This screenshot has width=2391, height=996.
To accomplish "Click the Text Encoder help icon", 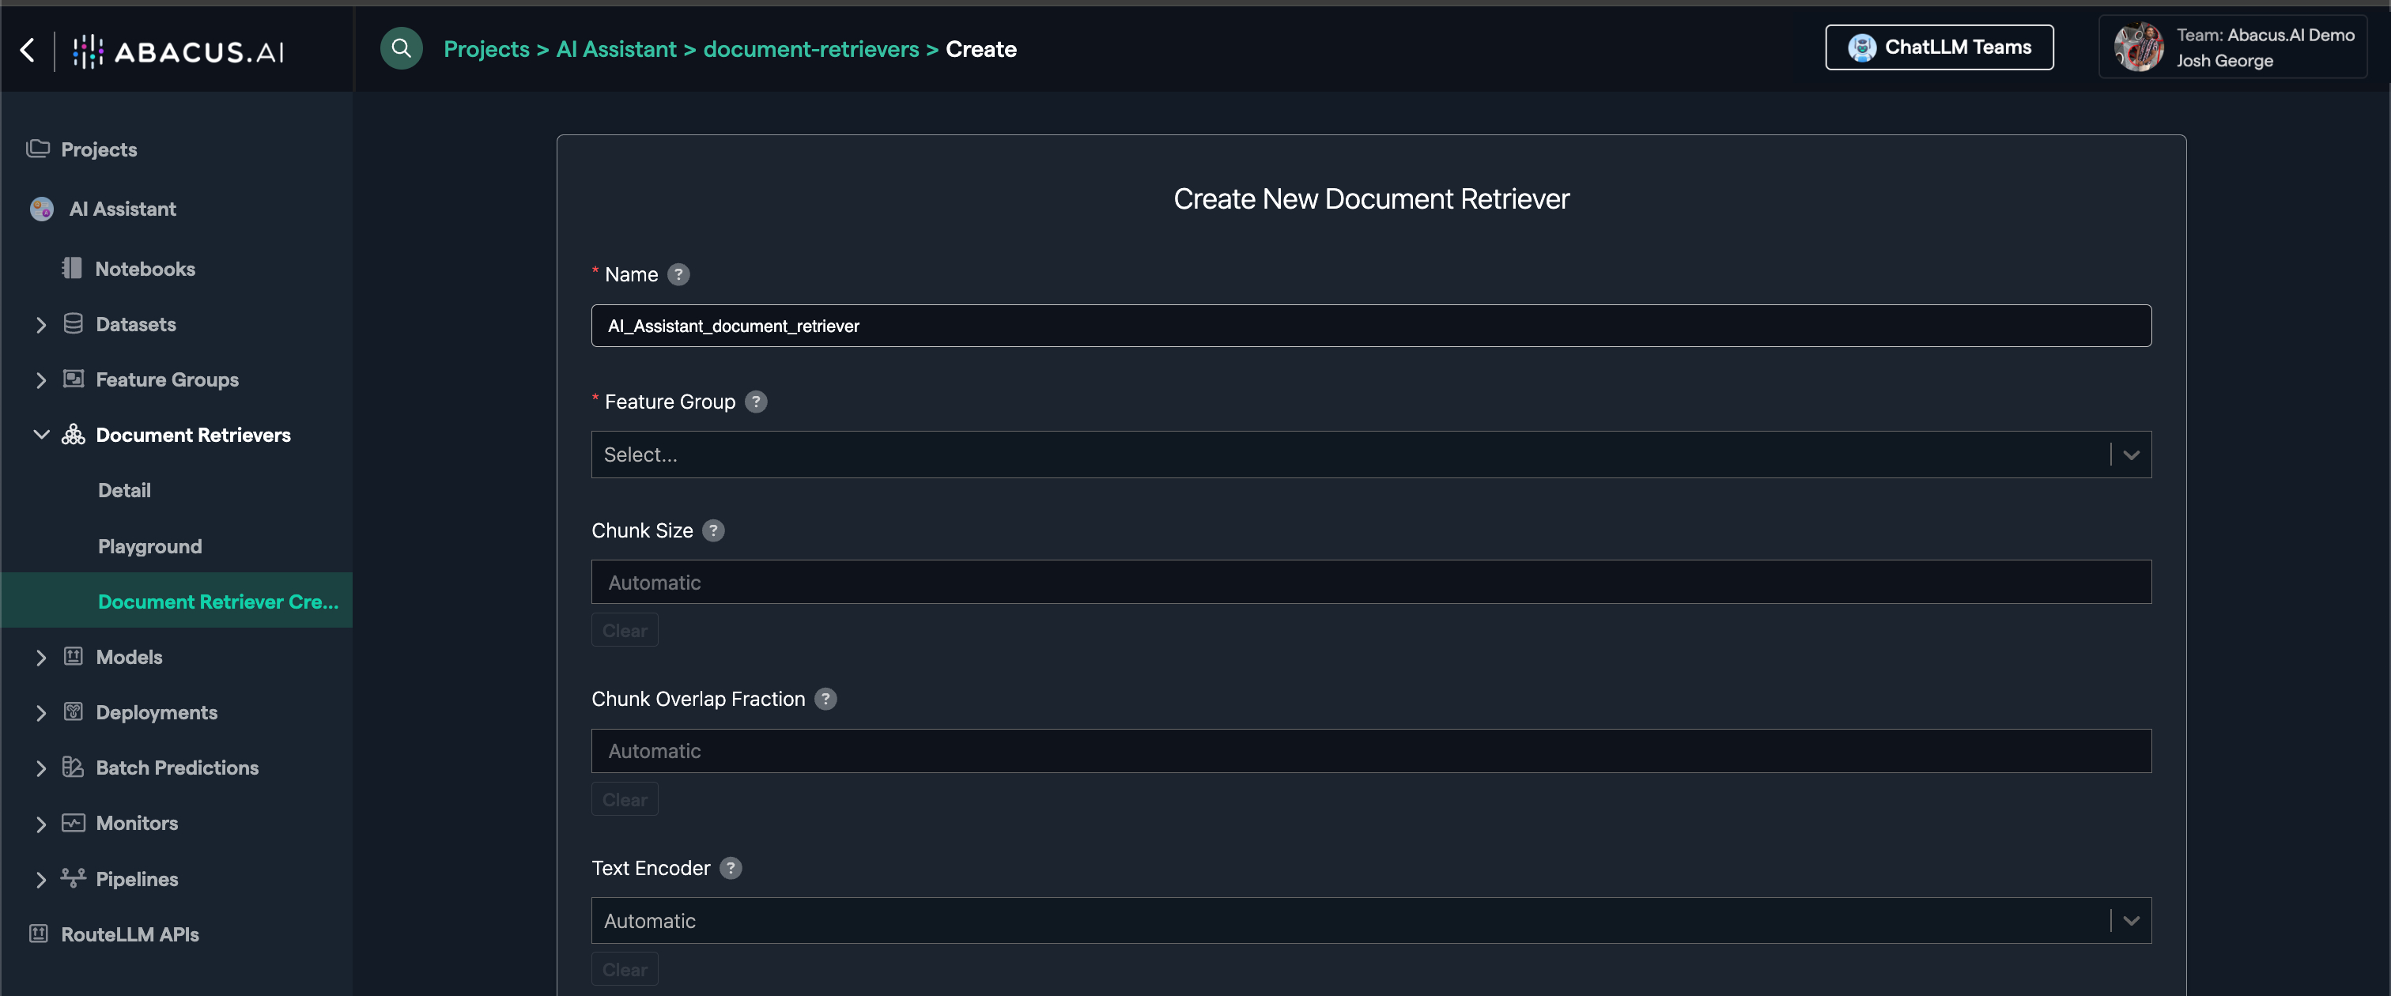I will (x=731, y=868).
